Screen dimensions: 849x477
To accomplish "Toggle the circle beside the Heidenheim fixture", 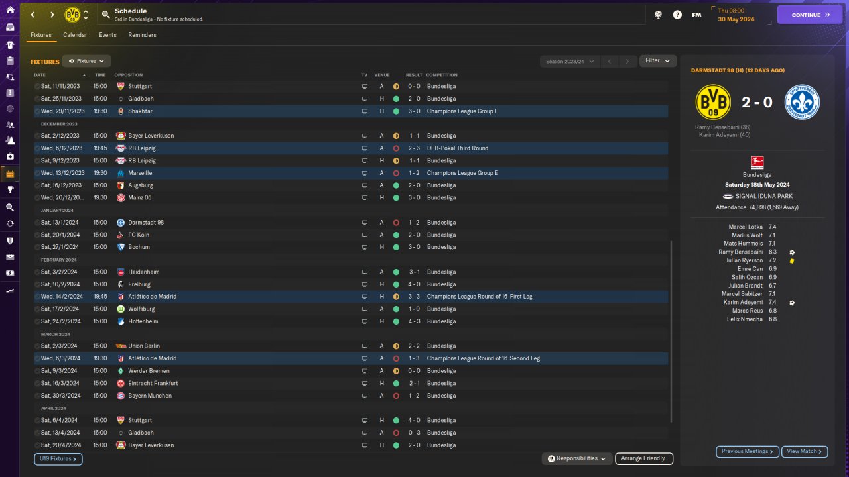I will click(x=37, y=272).
